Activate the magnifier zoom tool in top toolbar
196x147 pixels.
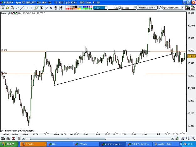point(13,8)
